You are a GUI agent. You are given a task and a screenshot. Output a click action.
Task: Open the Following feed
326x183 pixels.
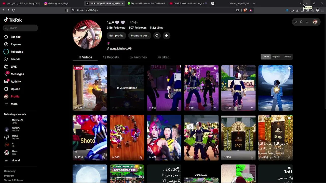click(13, 52)
